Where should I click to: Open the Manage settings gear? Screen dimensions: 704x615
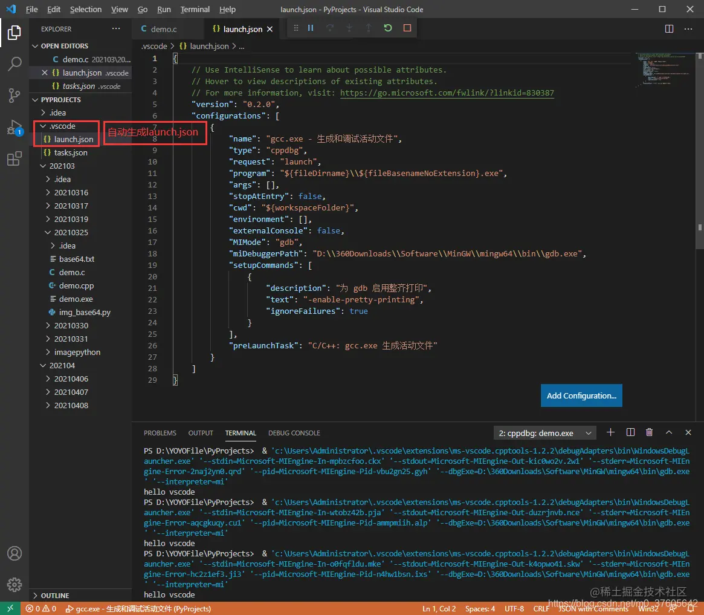pos(15,584)
